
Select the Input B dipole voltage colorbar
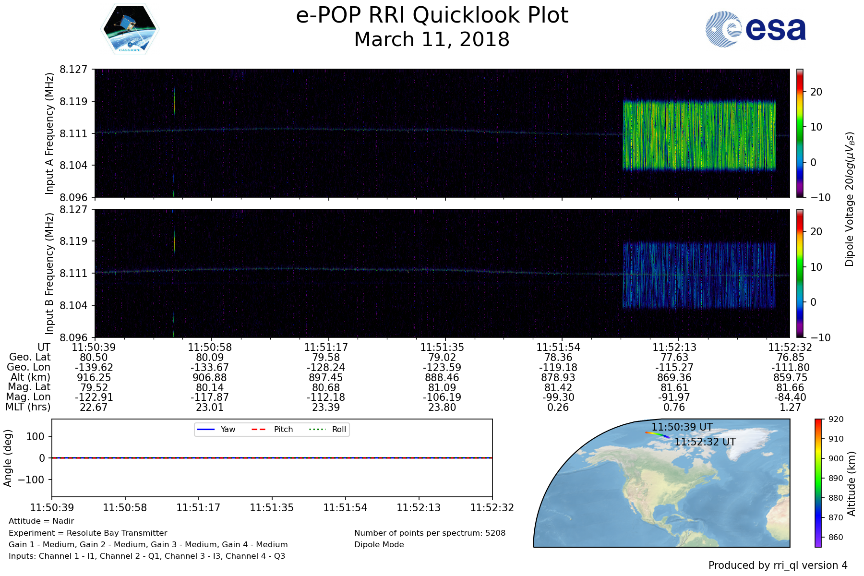point(800,273)
